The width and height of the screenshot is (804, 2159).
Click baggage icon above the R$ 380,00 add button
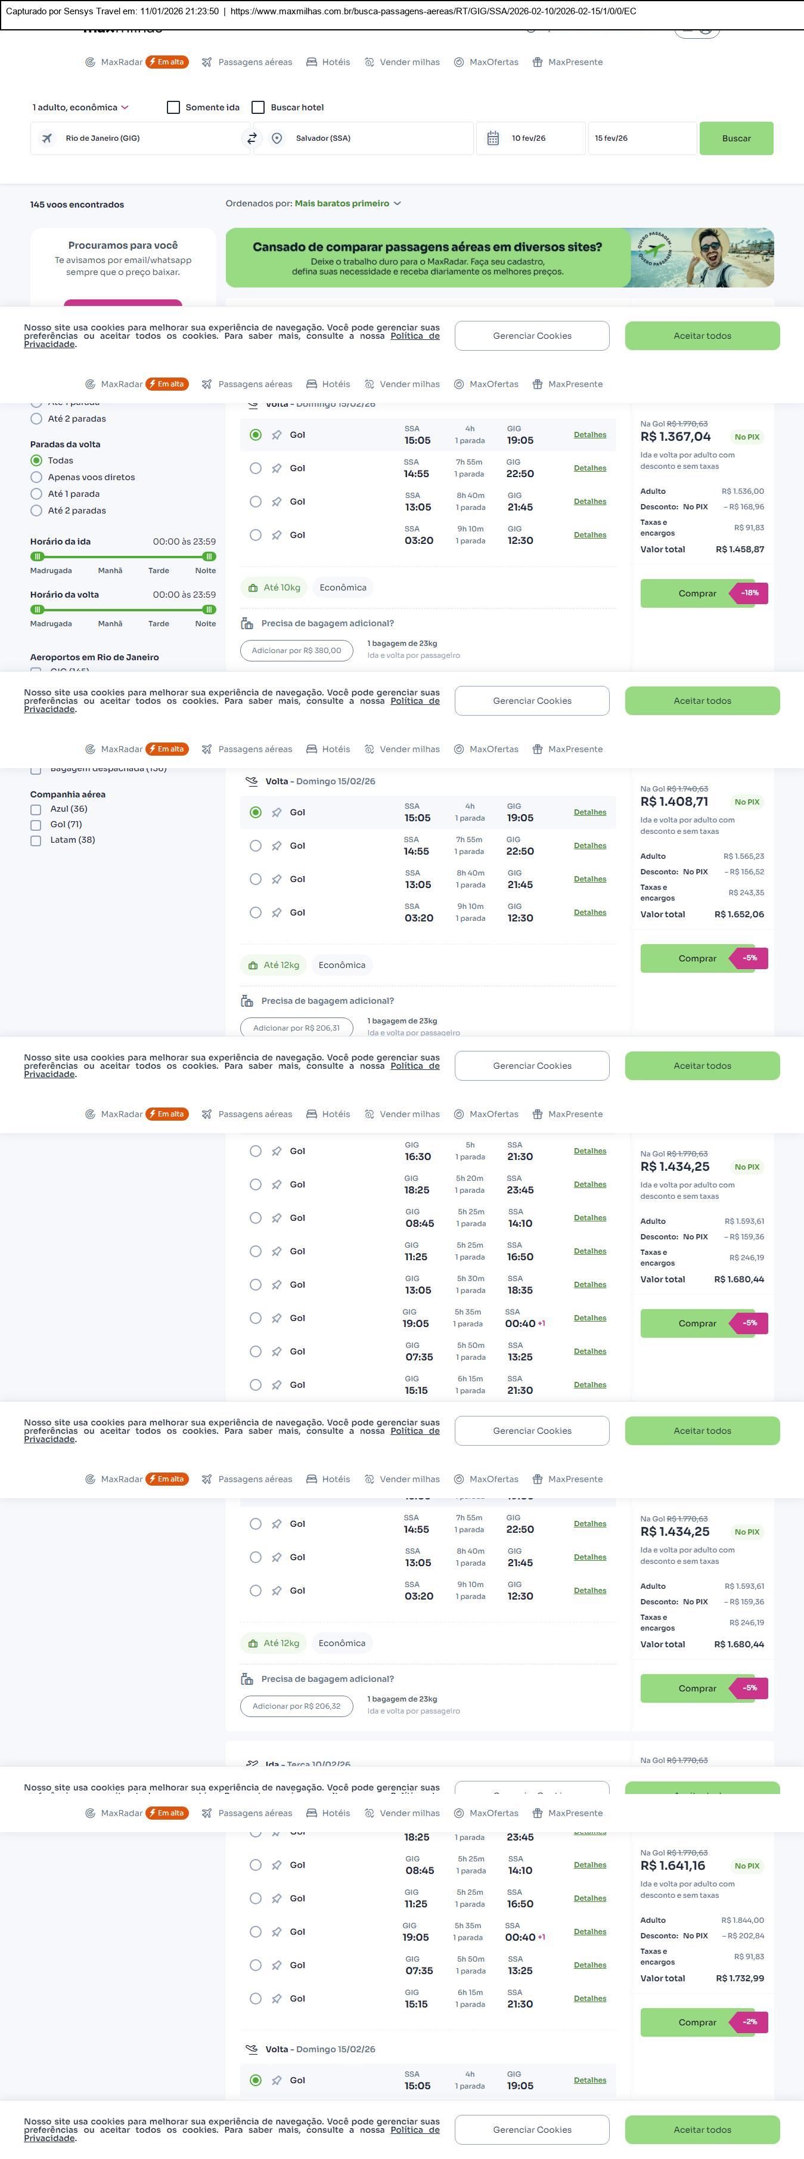coord(247,624)
